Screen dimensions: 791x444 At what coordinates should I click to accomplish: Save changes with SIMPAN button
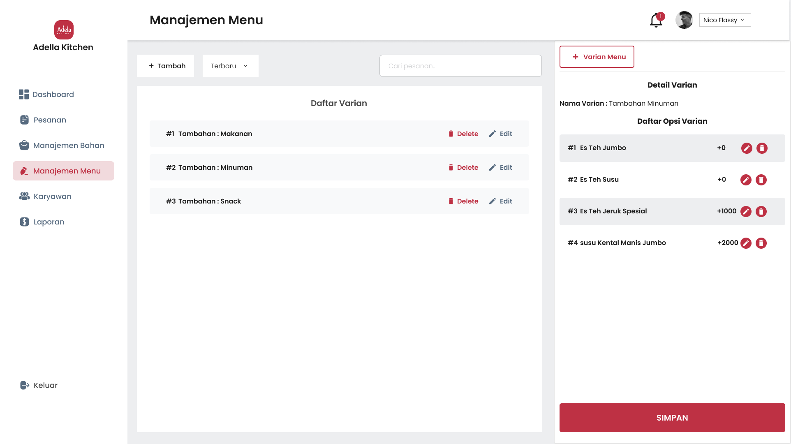click(x=672, y=418)
